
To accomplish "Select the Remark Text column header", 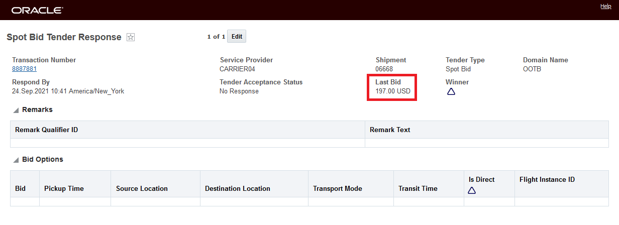I will 390,130.
